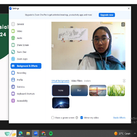The height and width of the screenshot is (137, 137).
Task: Open File Explorer from the taskbar
Action: tap(28, 134)
